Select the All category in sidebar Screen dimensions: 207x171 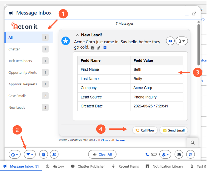(29, 38)
